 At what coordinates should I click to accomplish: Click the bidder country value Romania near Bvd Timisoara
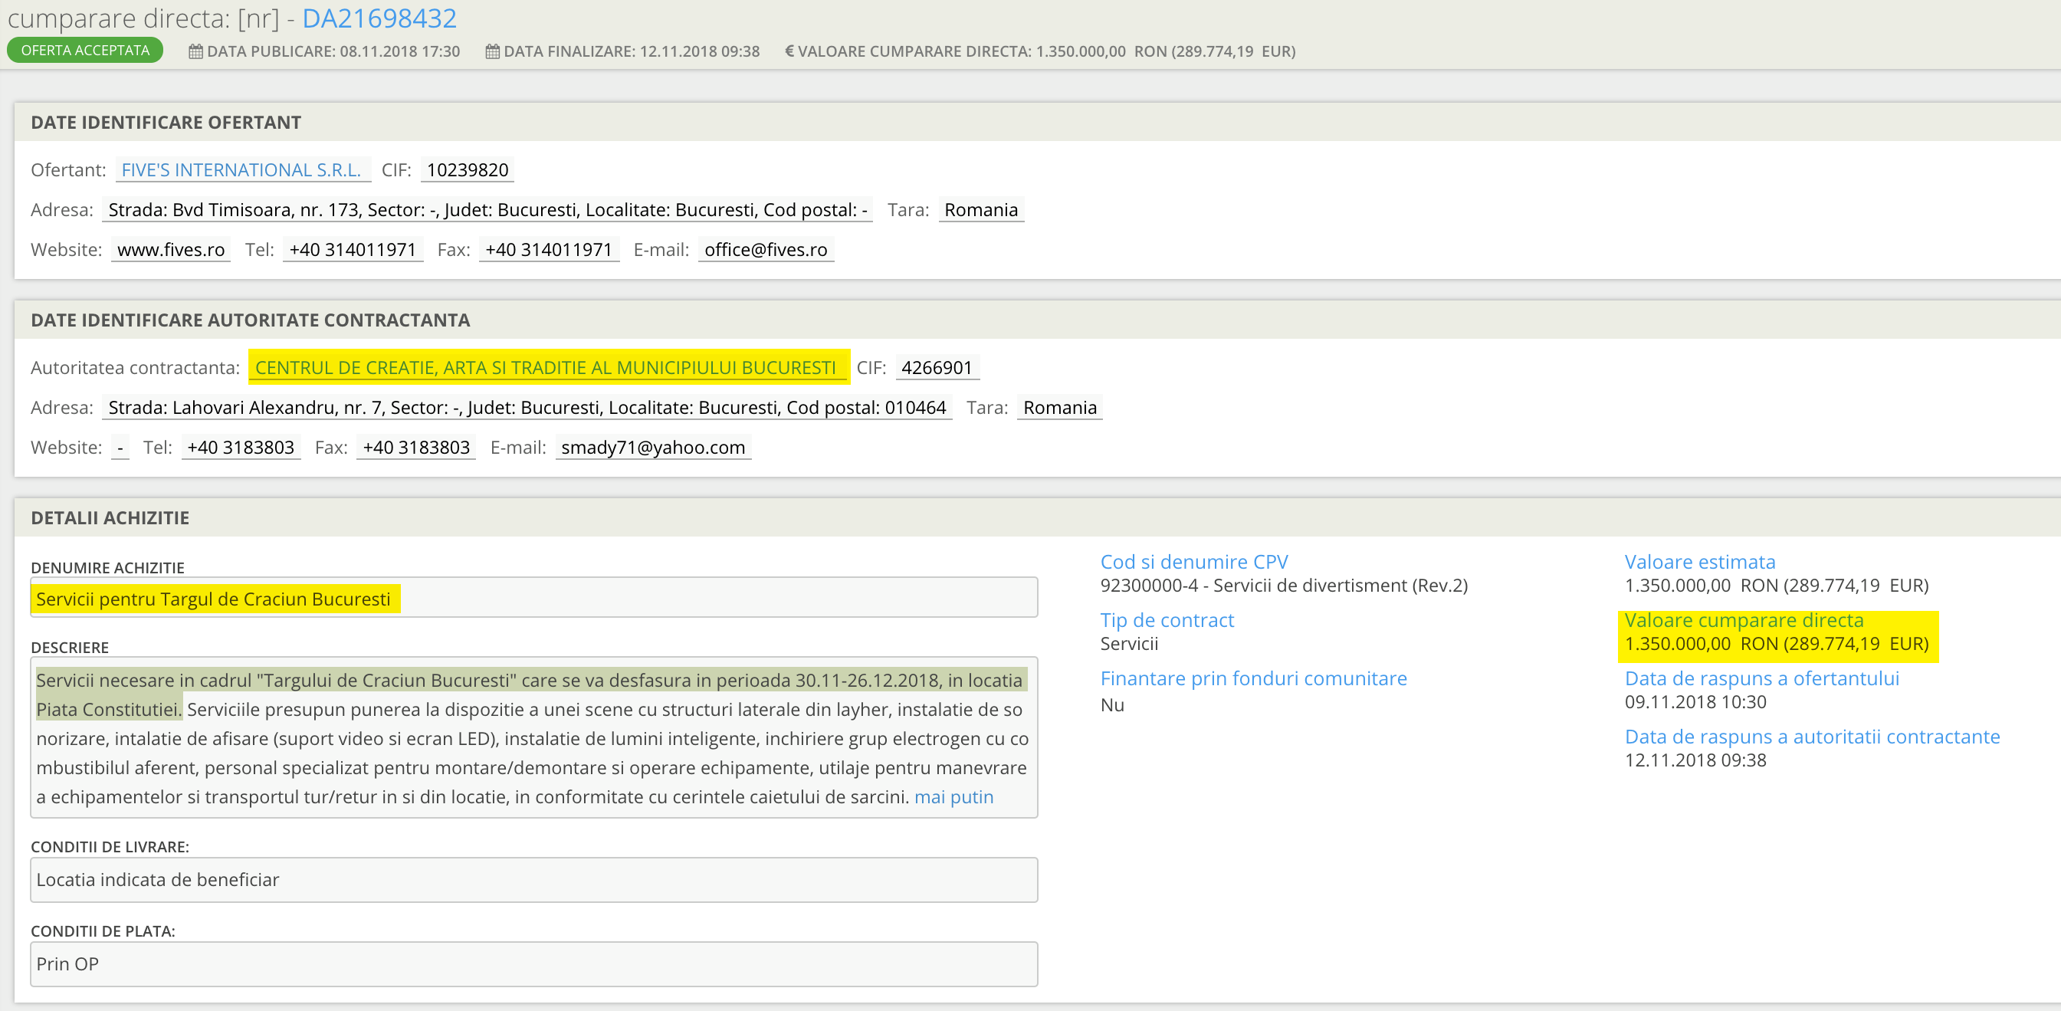click(981, 209)
